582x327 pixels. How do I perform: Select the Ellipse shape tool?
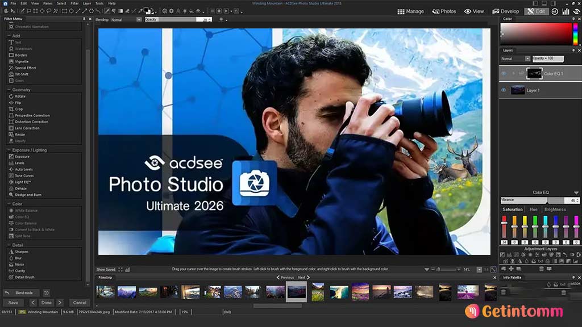pos(71,11)
